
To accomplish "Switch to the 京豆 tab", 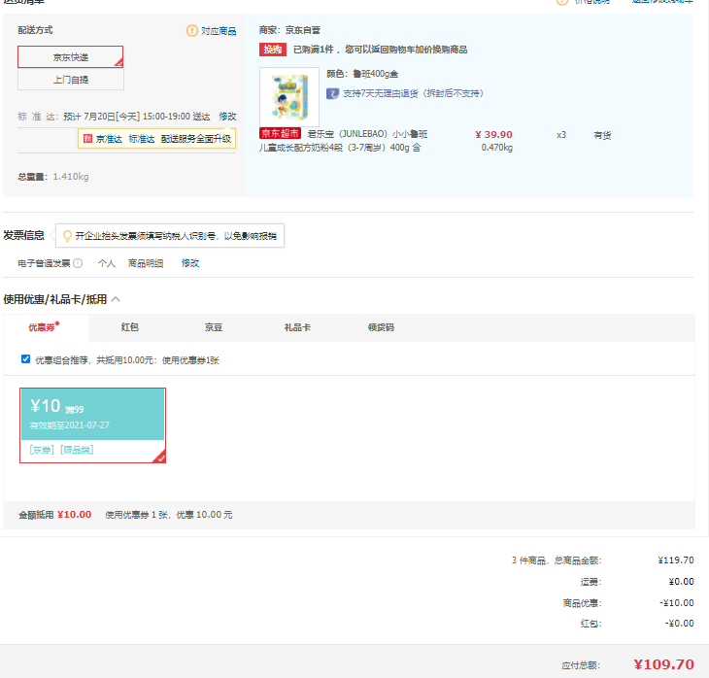I will pos(214,327).
